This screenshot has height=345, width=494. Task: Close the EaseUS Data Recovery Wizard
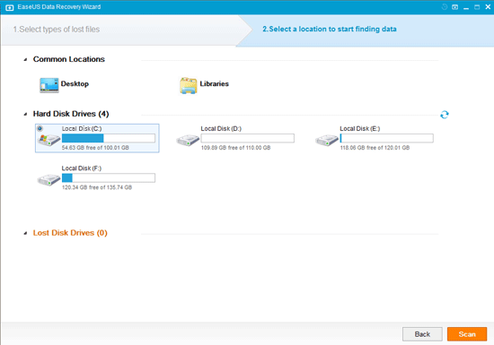pyautogui.click(x=488, y=7)
